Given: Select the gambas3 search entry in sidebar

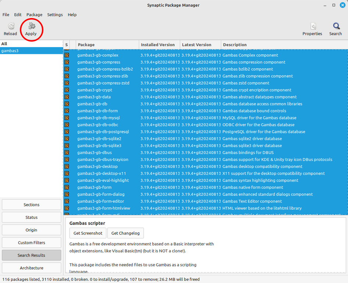Looking at the screenshot, I should point(32,51).
